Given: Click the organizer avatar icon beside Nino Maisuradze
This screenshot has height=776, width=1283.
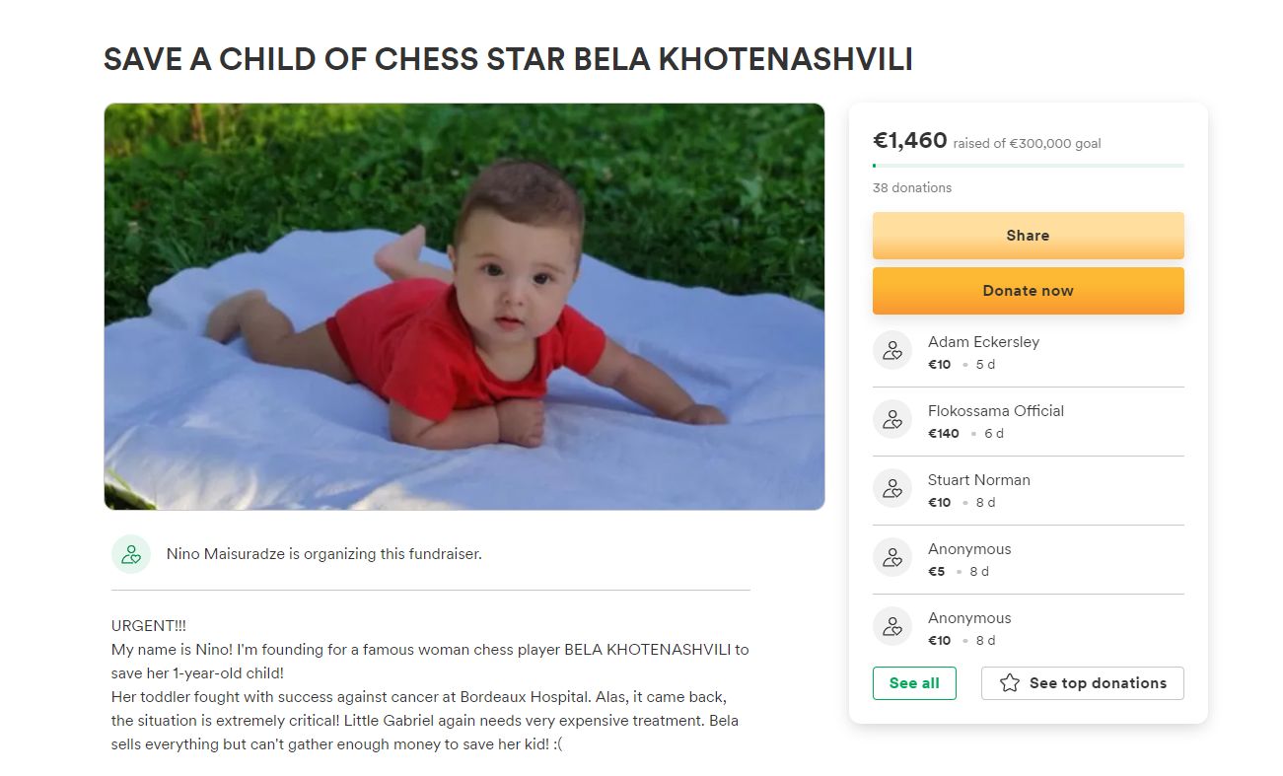Looking at the screenshot, I should coord(131,554).
